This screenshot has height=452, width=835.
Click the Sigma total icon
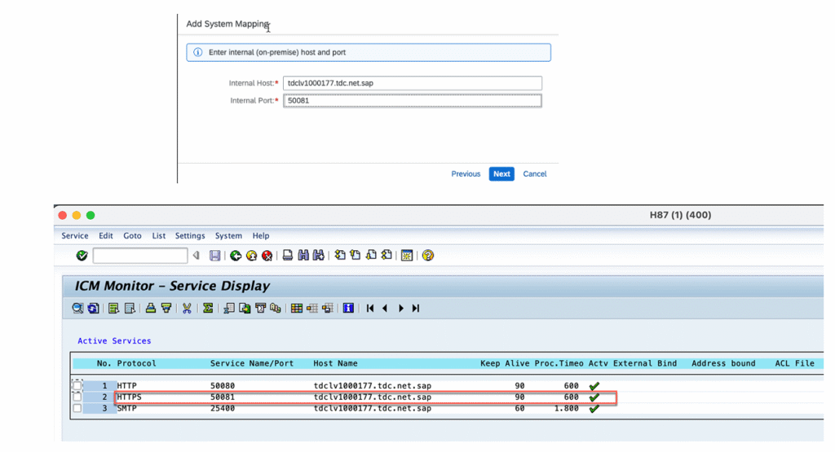(x=208, y=308)
